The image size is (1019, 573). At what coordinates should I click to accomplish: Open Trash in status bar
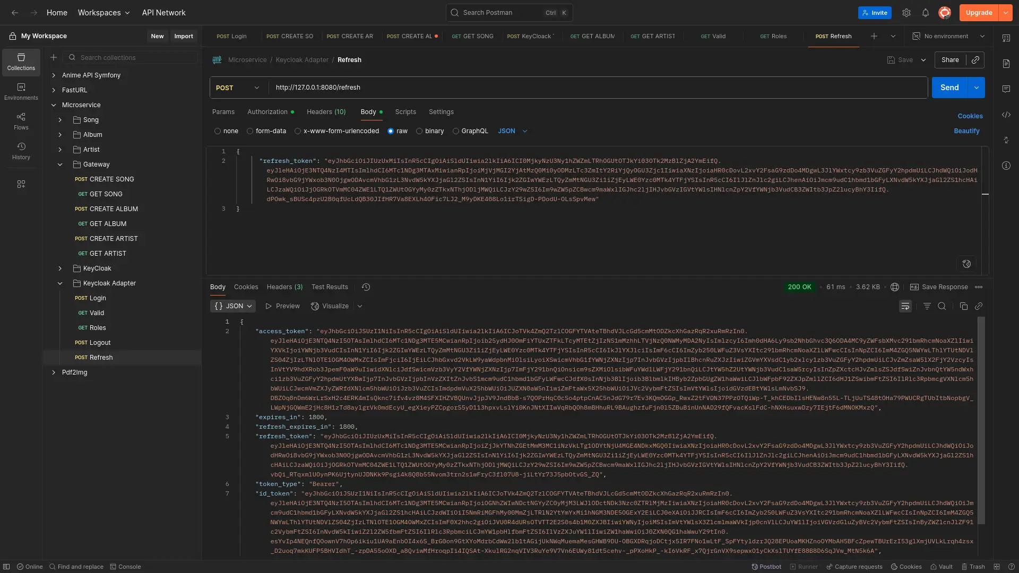[x=973, y=567]
